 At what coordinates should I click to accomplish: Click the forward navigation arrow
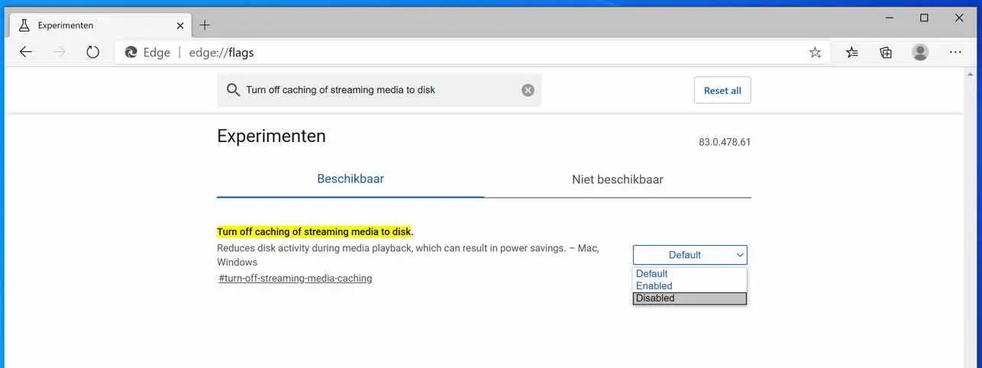click(x=60, y=52)
